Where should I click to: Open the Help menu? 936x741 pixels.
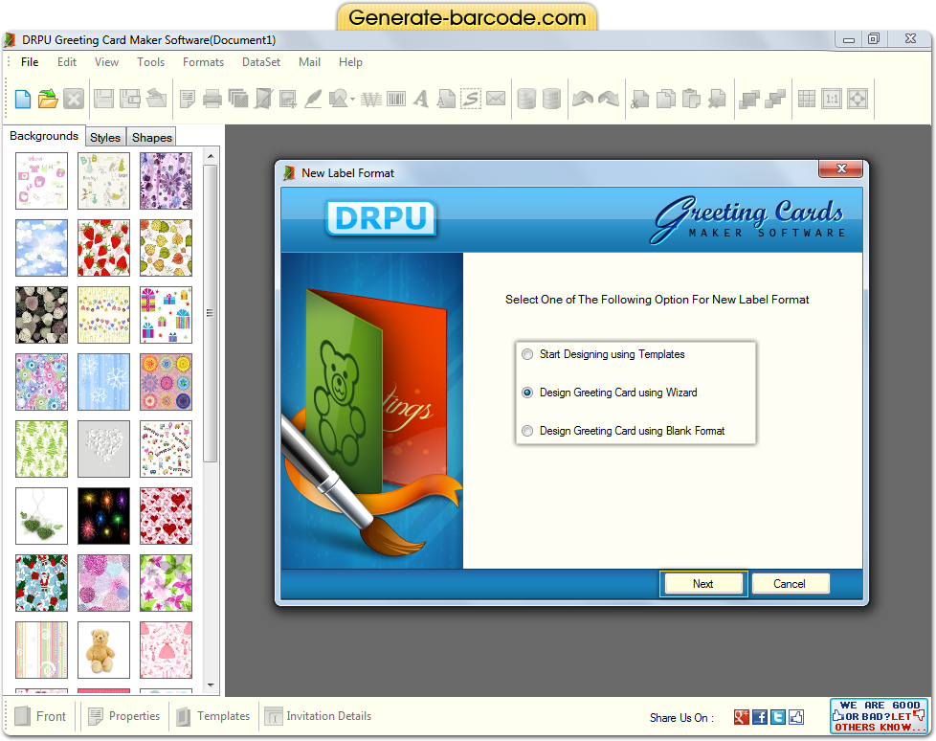[x=350, y=62]
